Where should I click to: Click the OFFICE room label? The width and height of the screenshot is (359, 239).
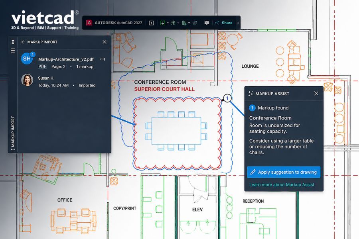tap(65, 200)
